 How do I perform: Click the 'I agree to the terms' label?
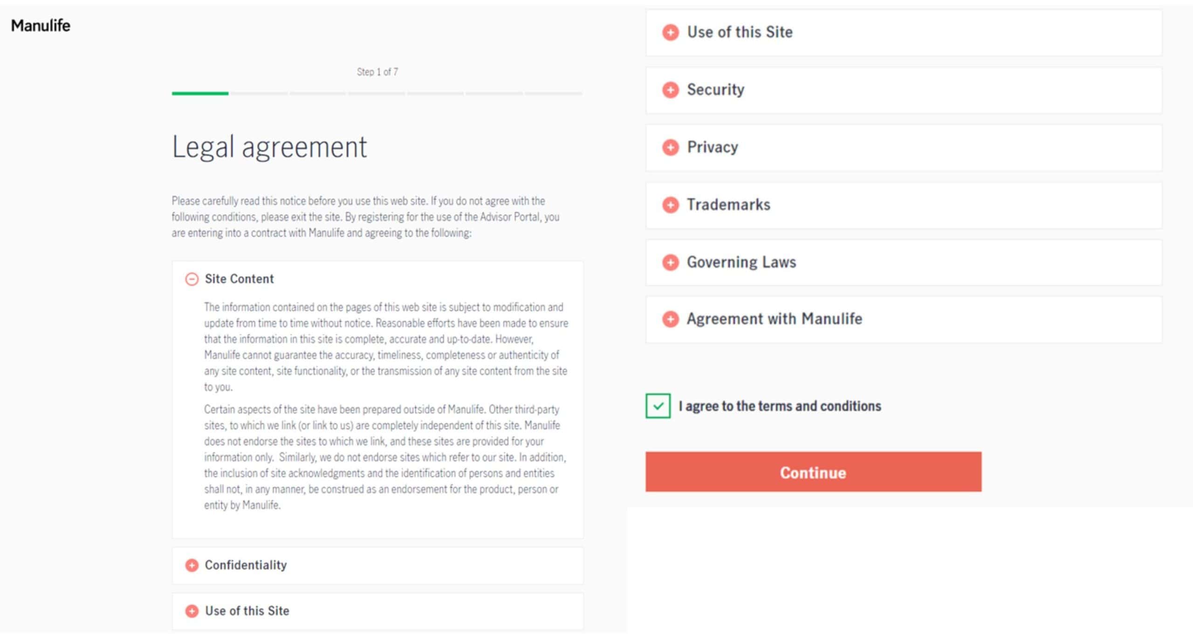780,406
